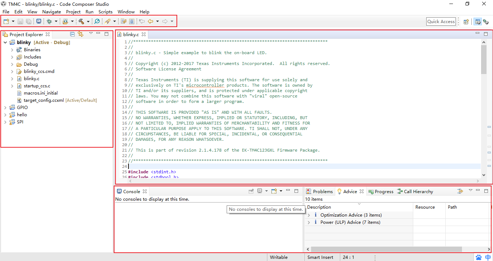
Task: Expand the SPI project
Action: coord(5,122)
